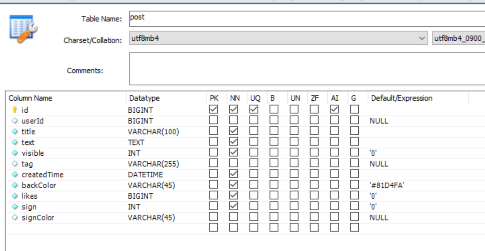485x251 pixels.
Task: Click the diamond icon beside userId
Action: pyautogui.click(x=14, y=120)
